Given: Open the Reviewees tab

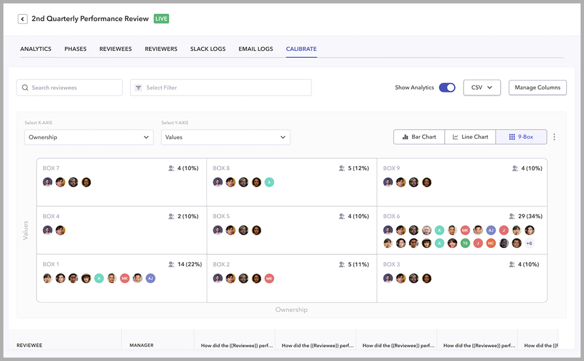Looking at the screenshot, I should [x=116, y=49].
